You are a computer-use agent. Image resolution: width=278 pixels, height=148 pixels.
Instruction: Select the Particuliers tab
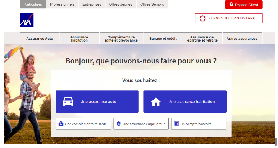[33, 4]
